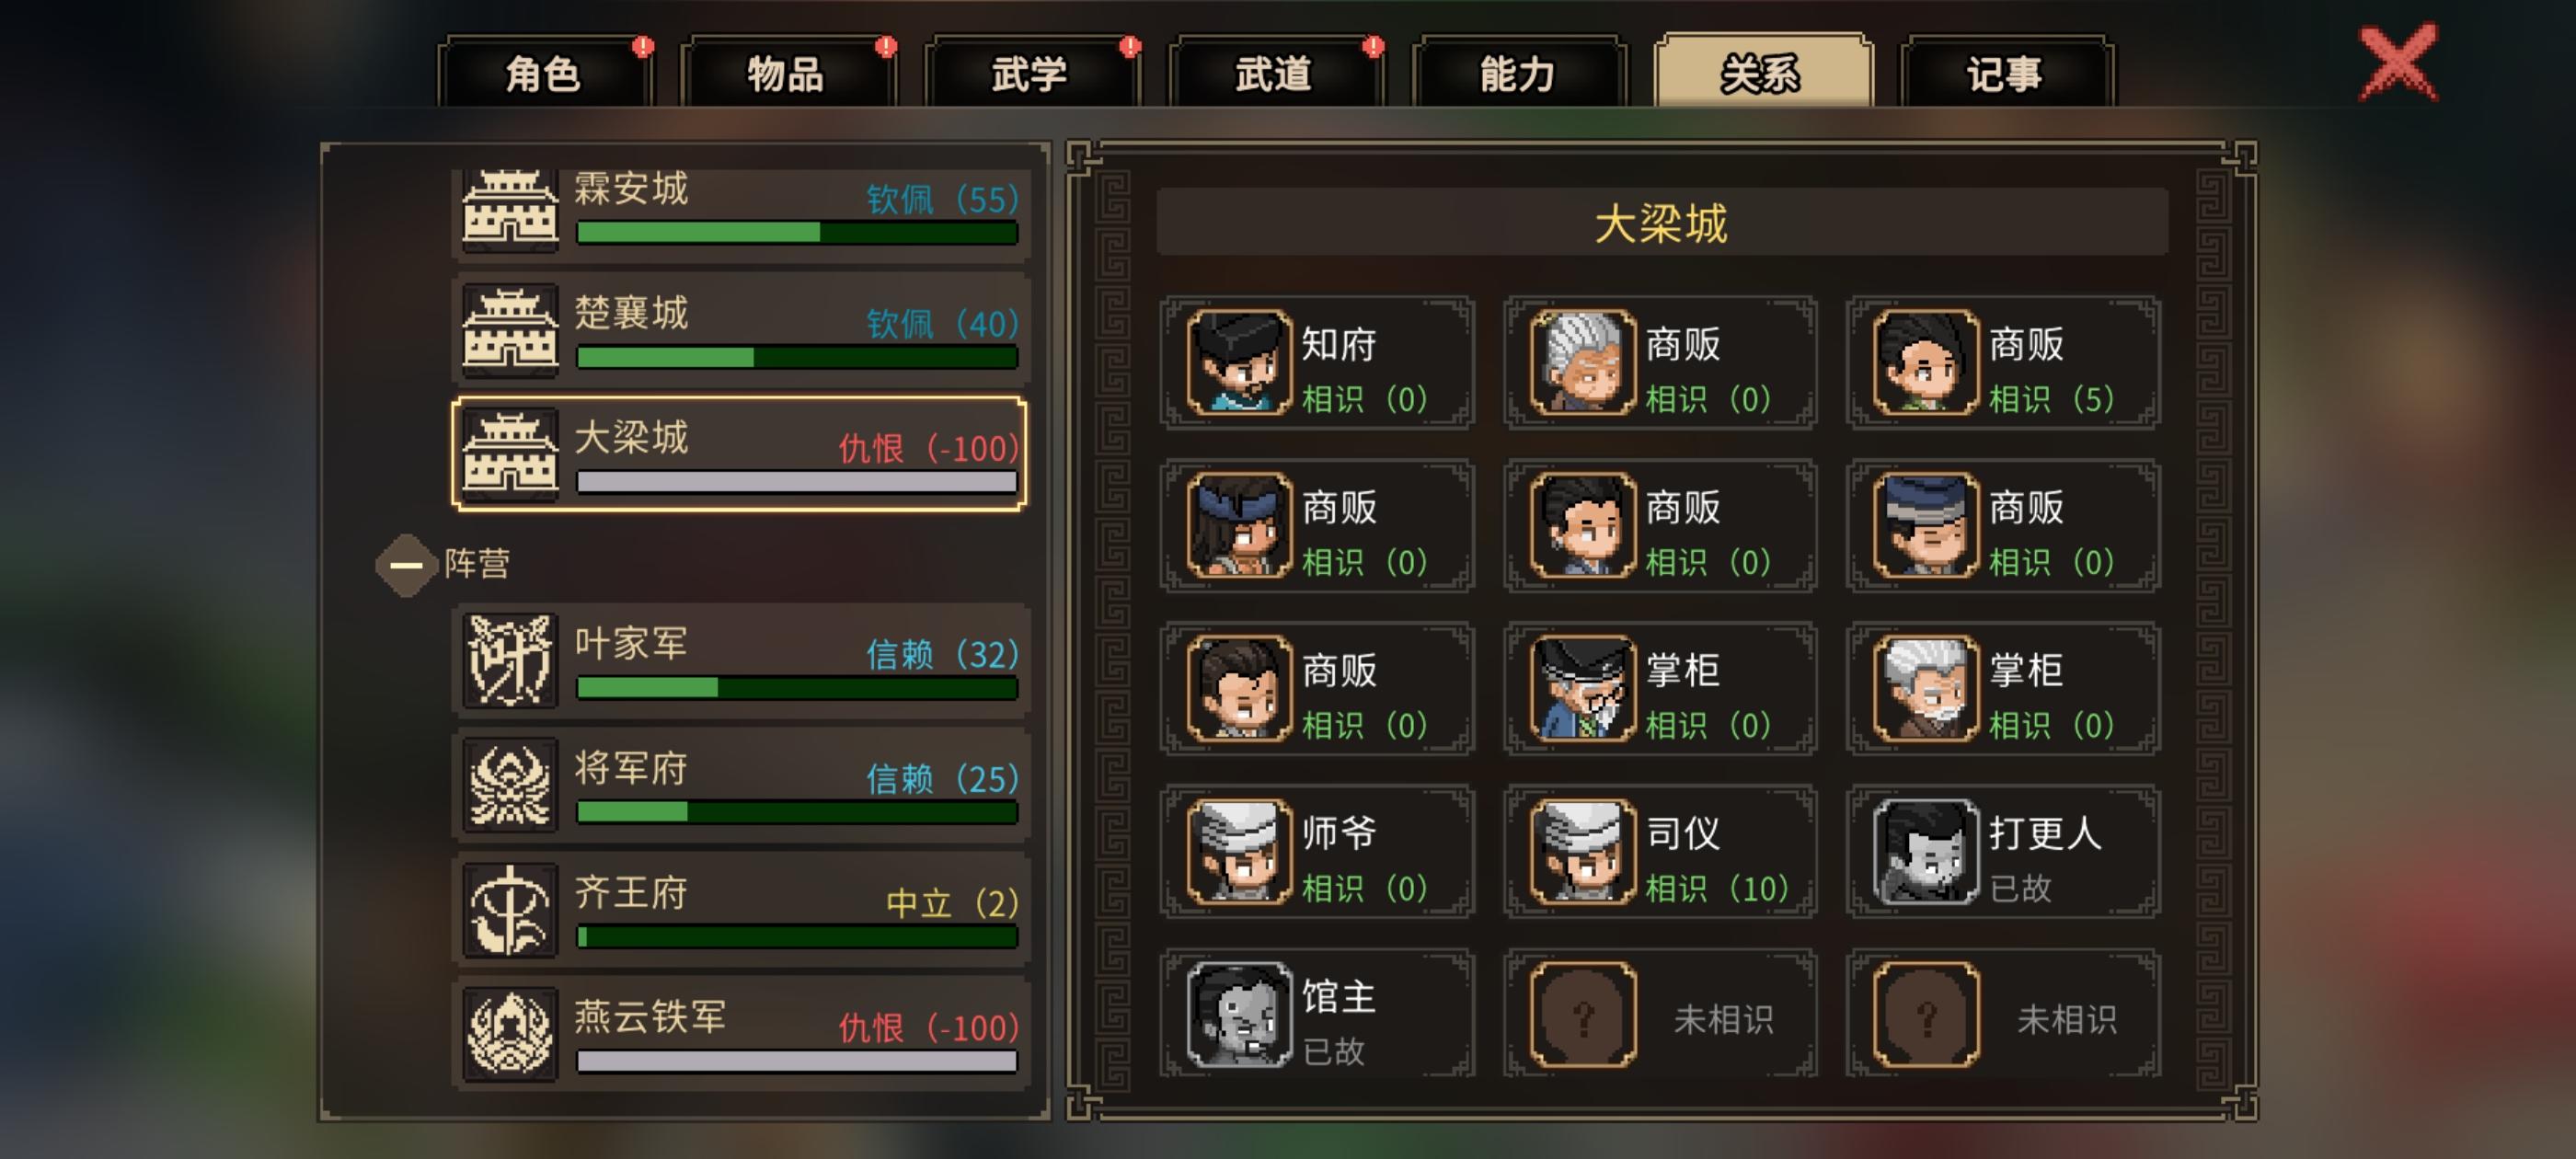Viewport: 2576px width, 1159px height.
Task: Select the 大梁城 relationship entry
Action: click(739, 455)
